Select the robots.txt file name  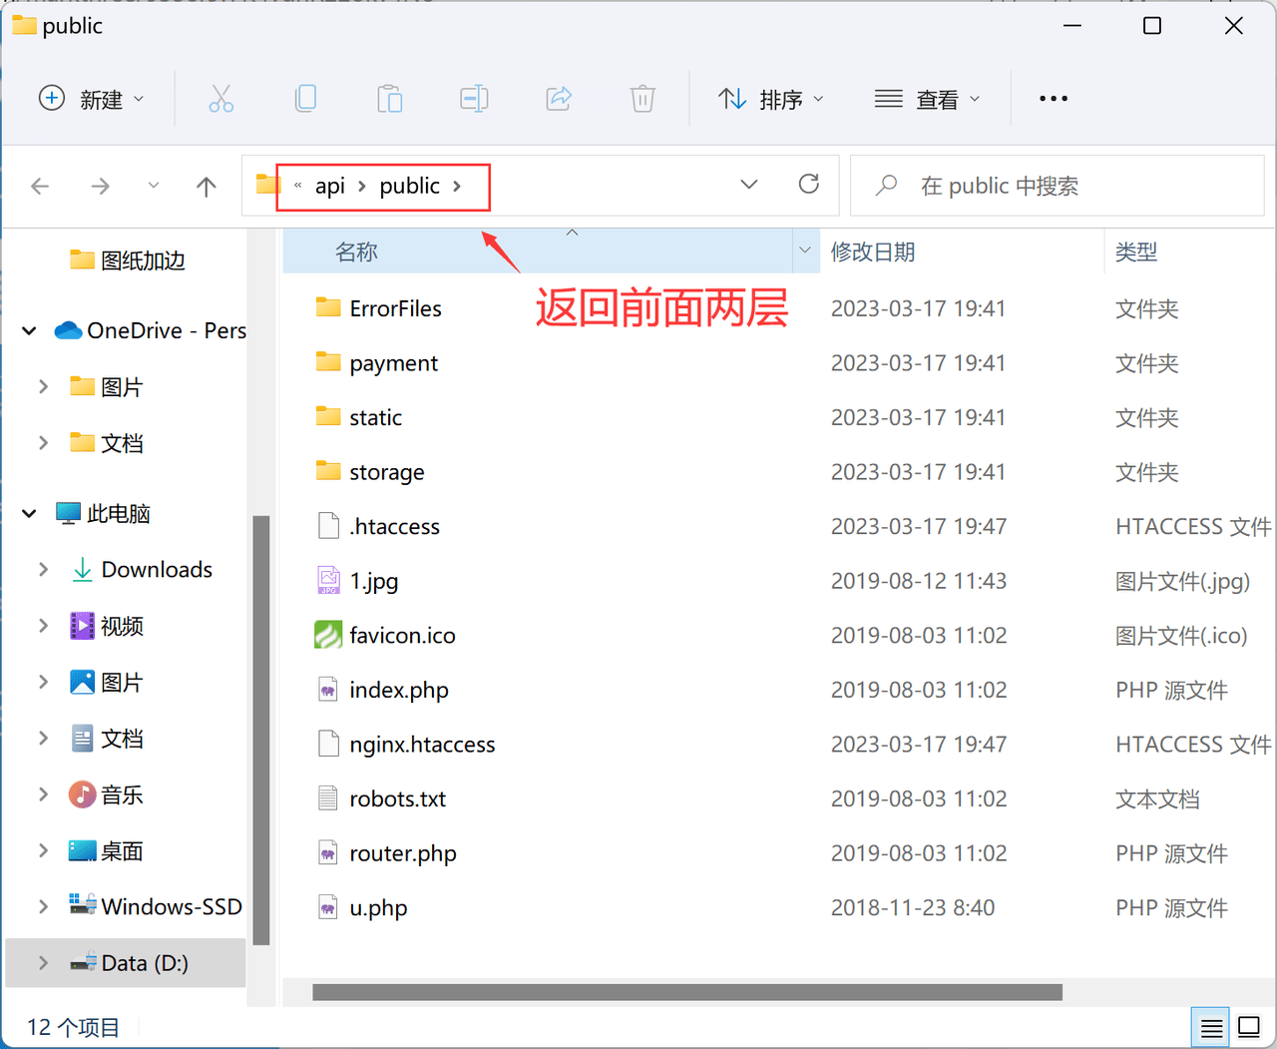click(397, 798)
